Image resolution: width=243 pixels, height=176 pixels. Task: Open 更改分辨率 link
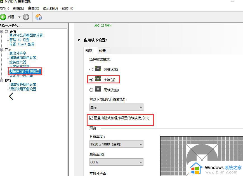[18, 53]
